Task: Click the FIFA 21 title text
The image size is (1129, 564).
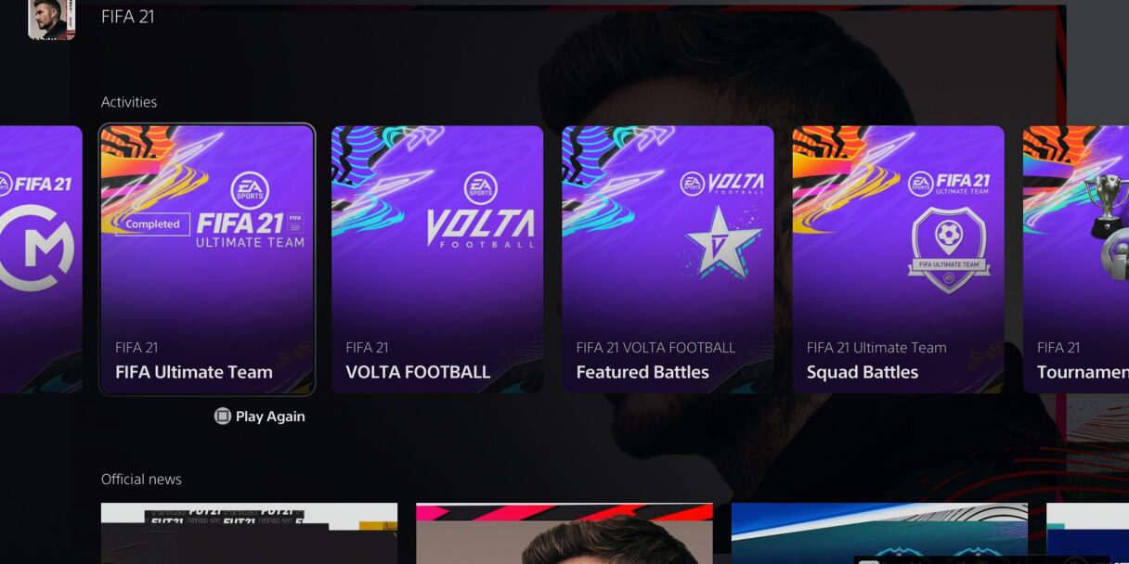Action: tap(128, 17)
